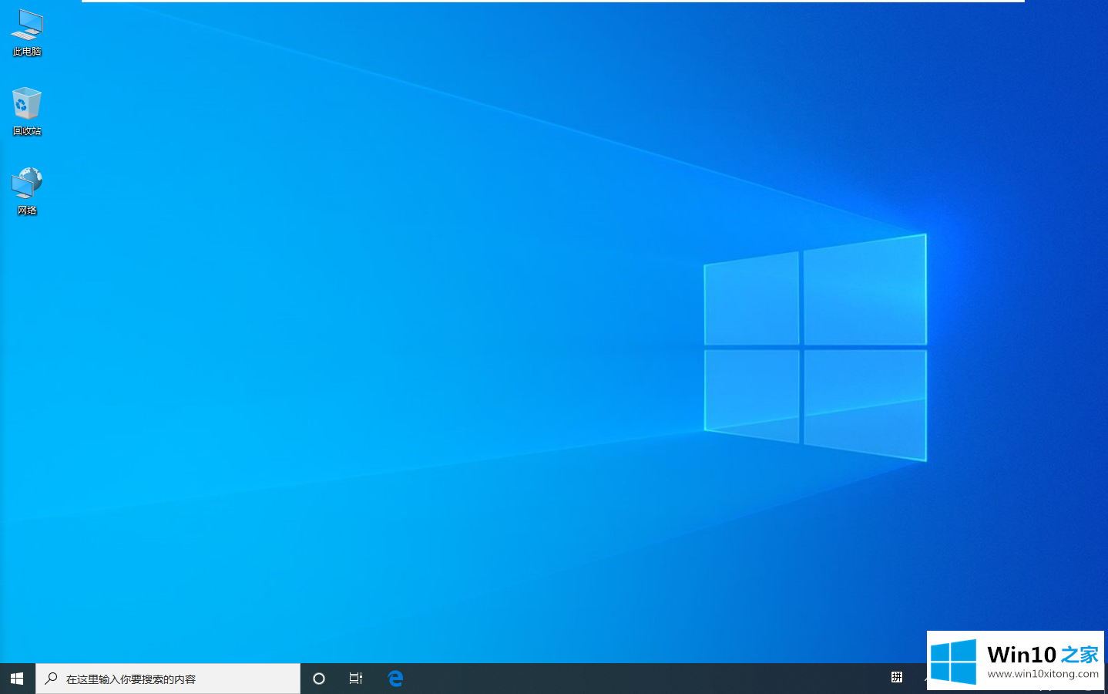Click an empty area of the taskbar

pyautogui.click(x=616, y=679)
